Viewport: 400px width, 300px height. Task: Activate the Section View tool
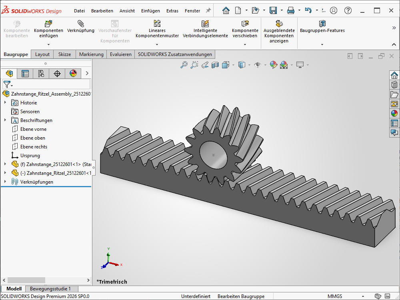pyautogui.click(x=215, y=65)
